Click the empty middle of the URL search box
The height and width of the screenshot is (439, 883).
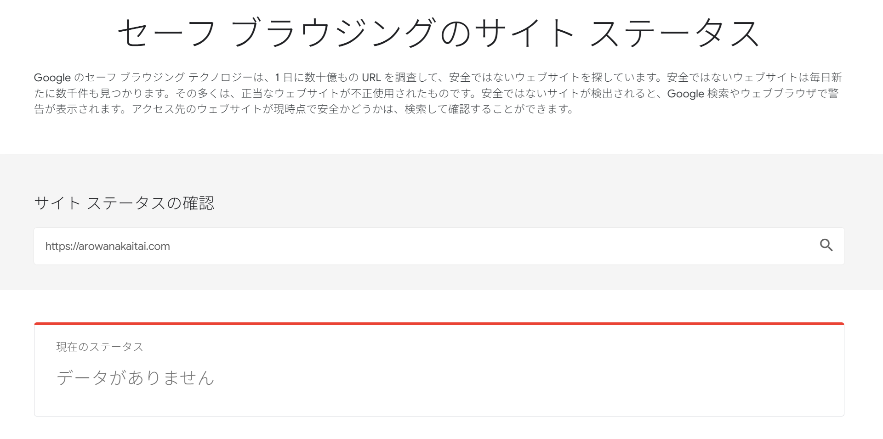460,246
